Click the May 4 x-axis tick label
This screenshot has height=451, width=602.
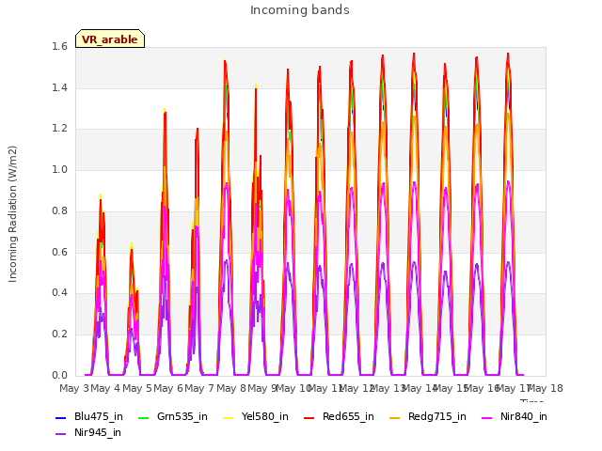click(x=105, y=388)
